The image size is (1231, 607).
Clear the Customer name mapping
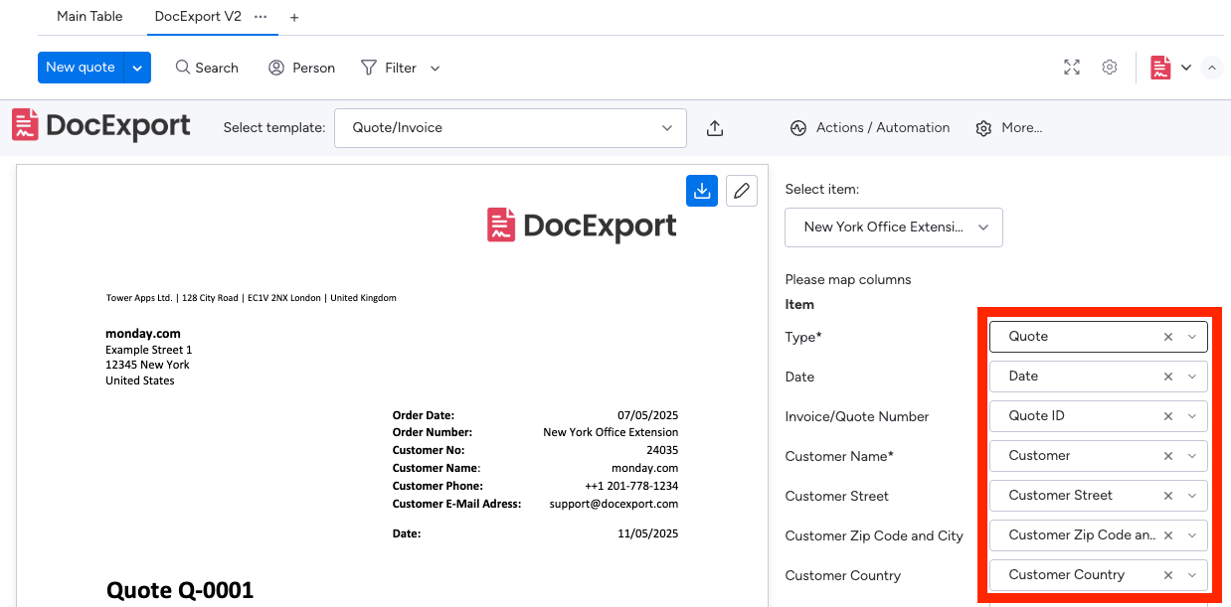tap(1168, 456)
